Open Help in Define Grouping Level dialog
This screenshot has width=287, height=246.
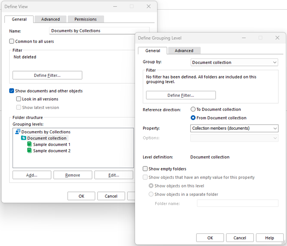270,238
